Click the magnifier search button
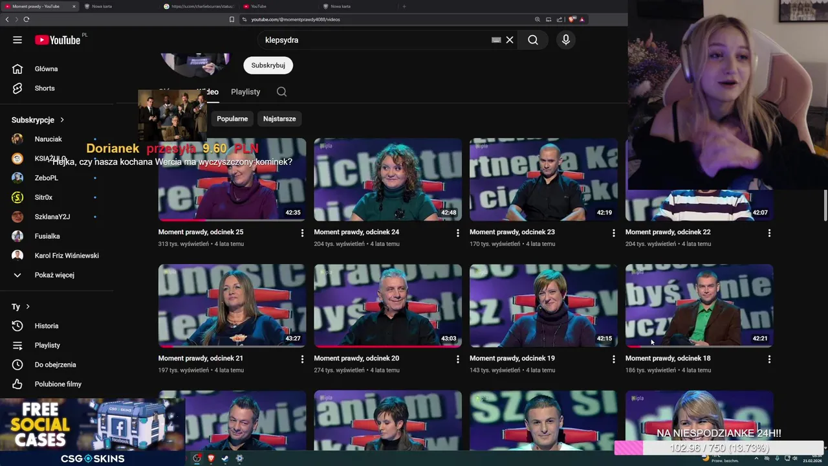828x466 pixels. click(532, 40)
